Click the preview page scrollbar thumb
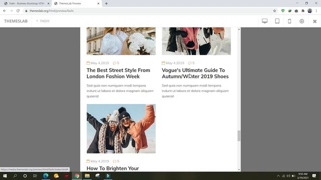 pos(239,135)
